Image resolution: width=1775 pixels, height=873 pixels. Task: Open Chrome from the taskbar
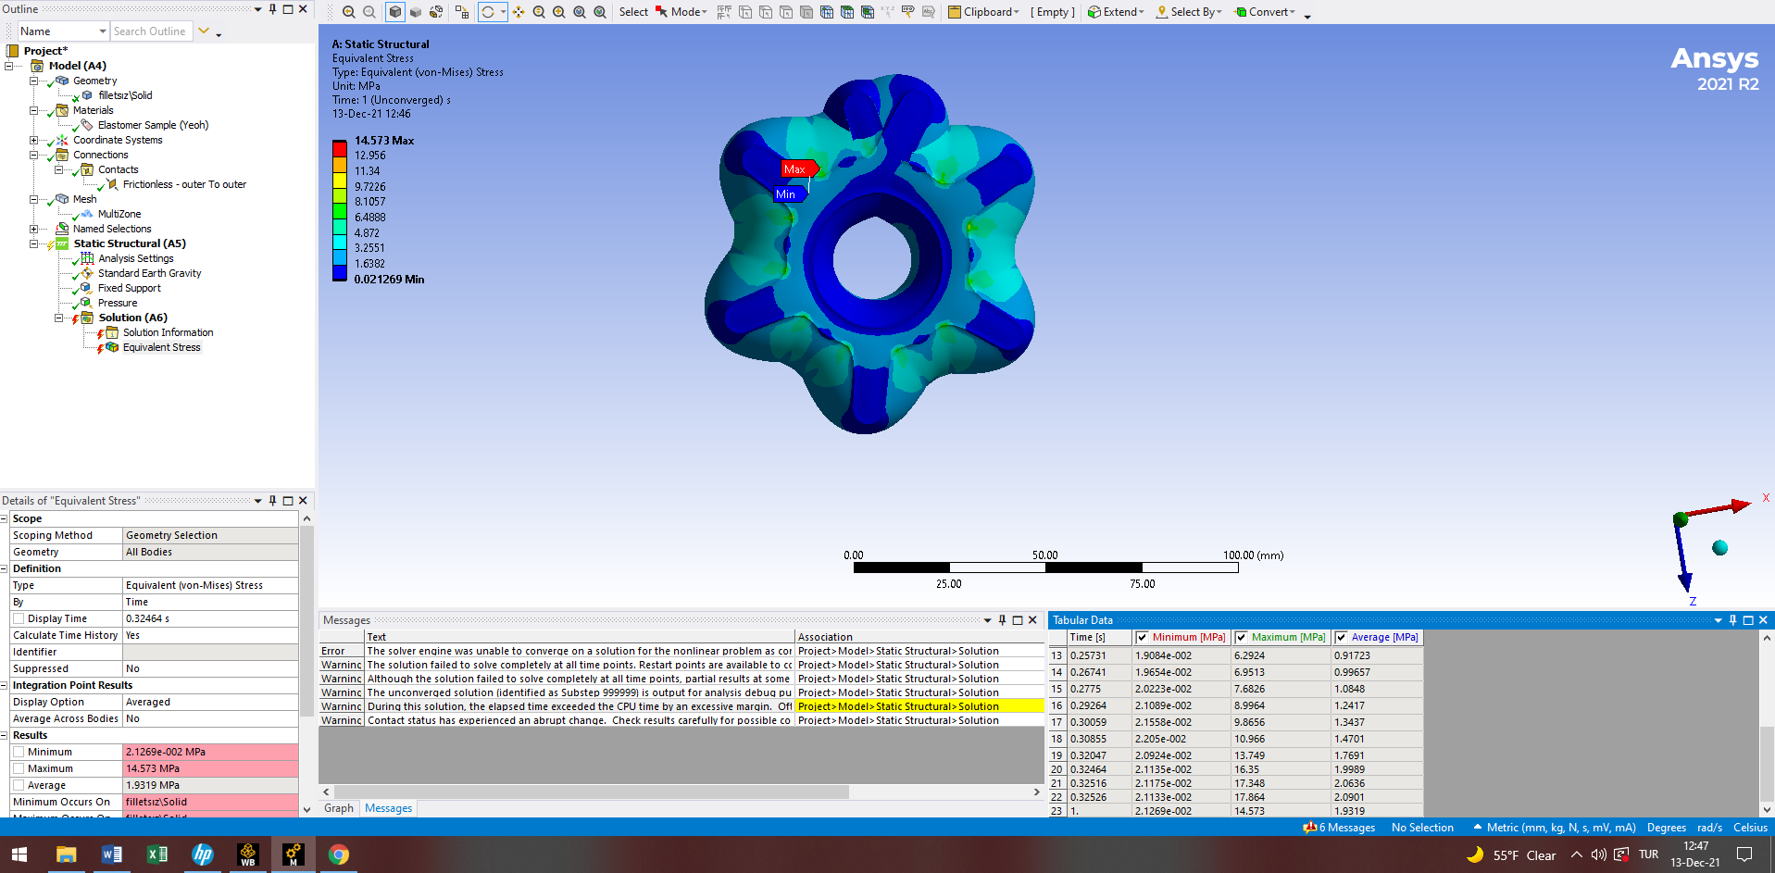(x=339, y=854)
